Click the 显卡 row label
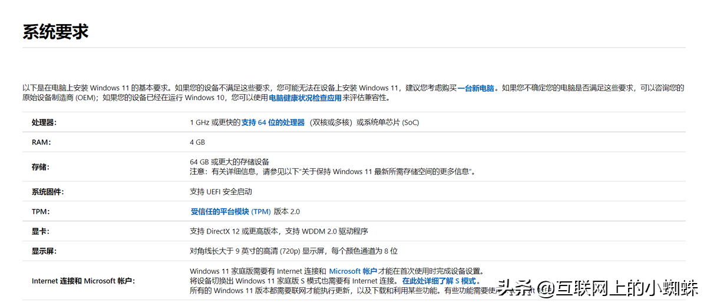The image size is (707, 306). tap(41, 231)
